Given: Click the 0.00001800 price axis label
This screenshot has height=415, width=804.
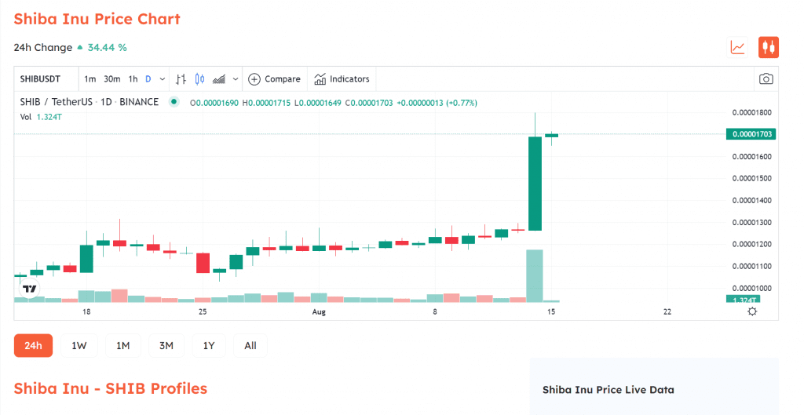Looking at the screenshot, I should click(x=751, y=112).
